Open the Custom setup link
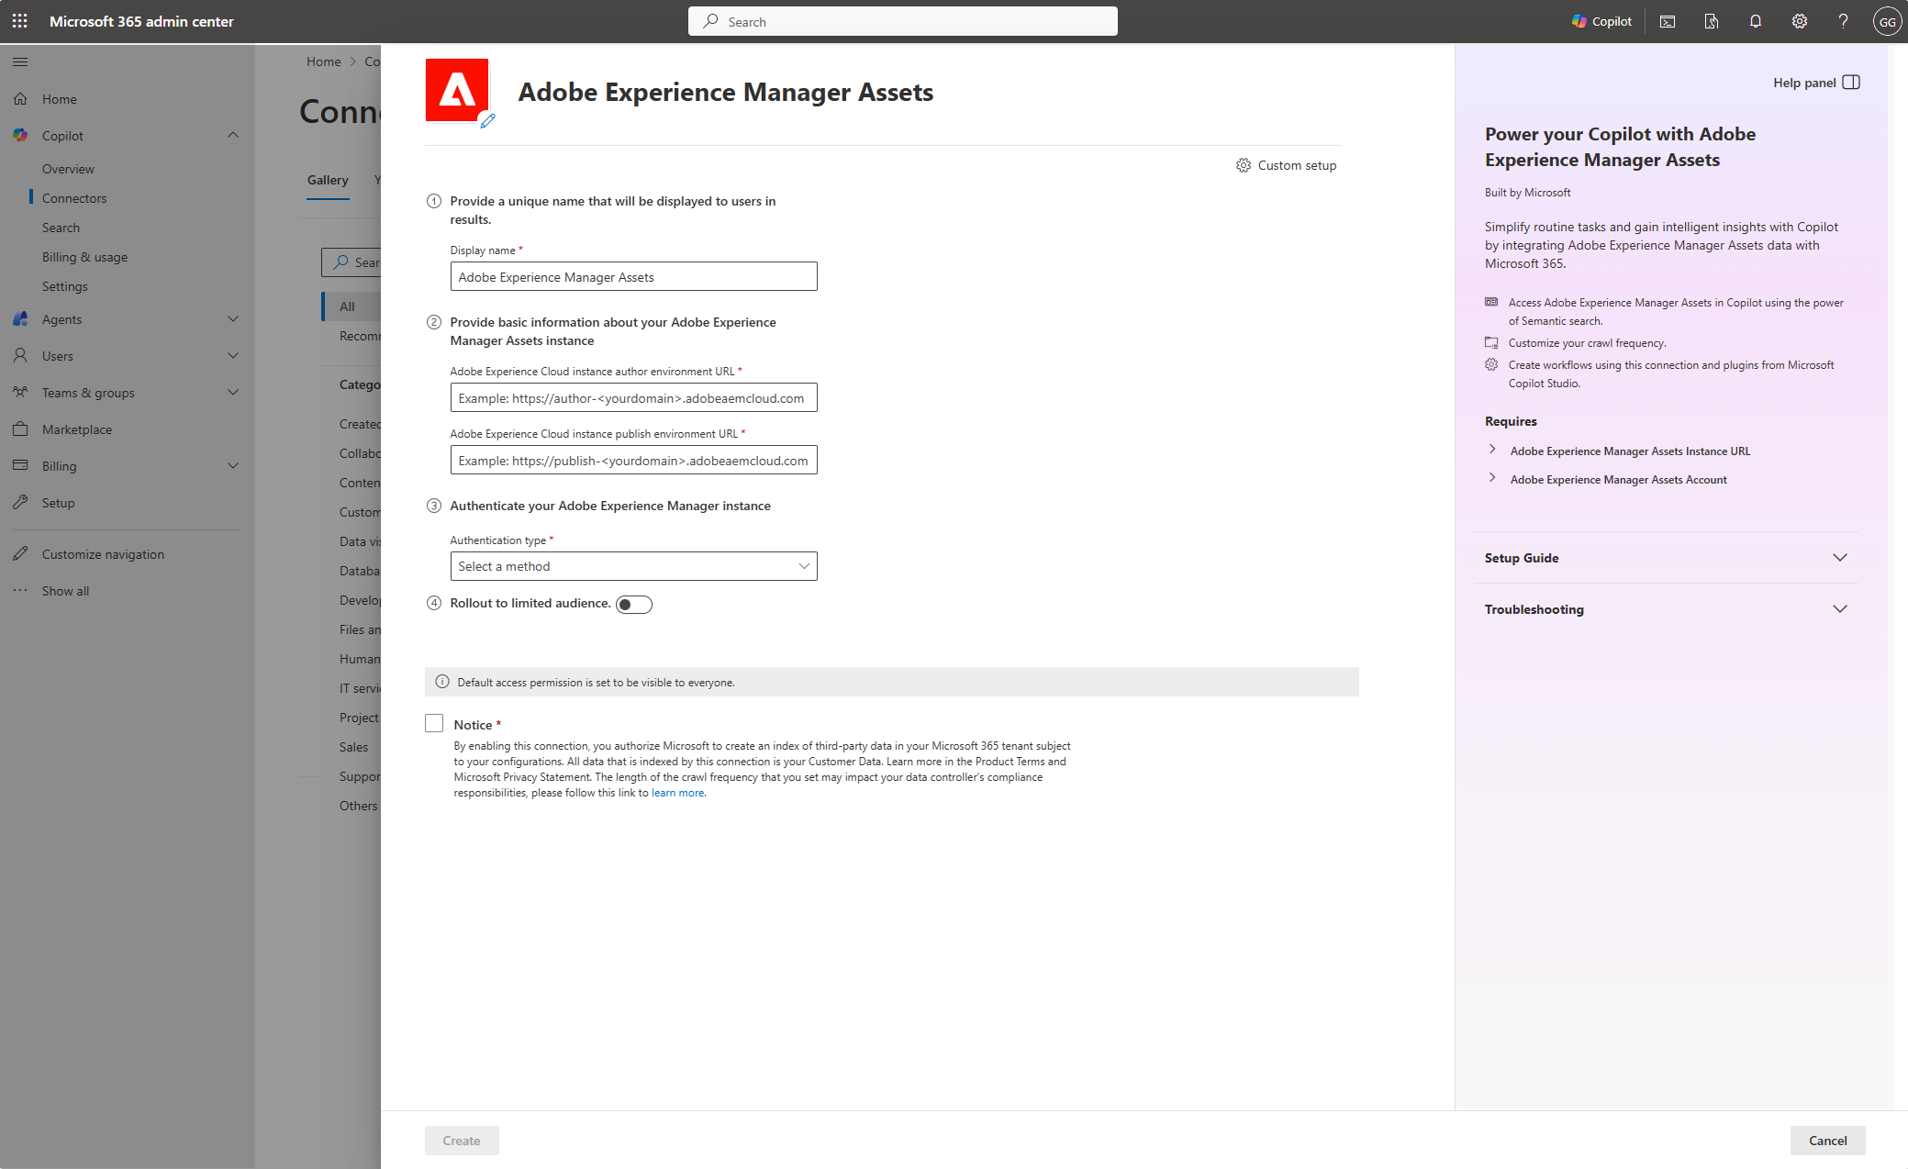This screenshot has height=1169, width=1908. pyautogui.click(x=1286, y=165)
